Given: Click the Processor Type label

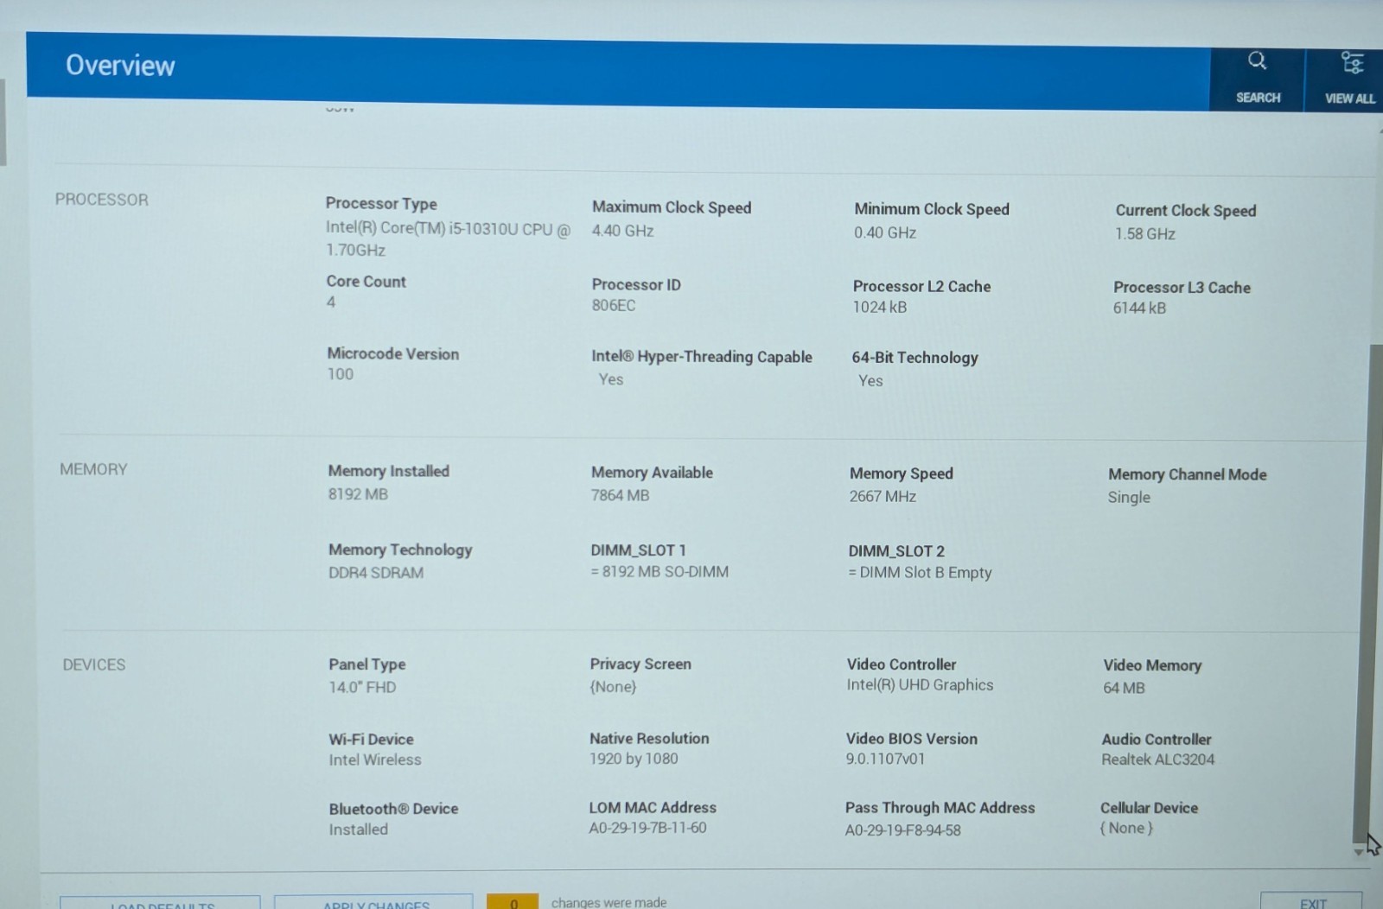Looking at the screenshot, I should (381, 204).
